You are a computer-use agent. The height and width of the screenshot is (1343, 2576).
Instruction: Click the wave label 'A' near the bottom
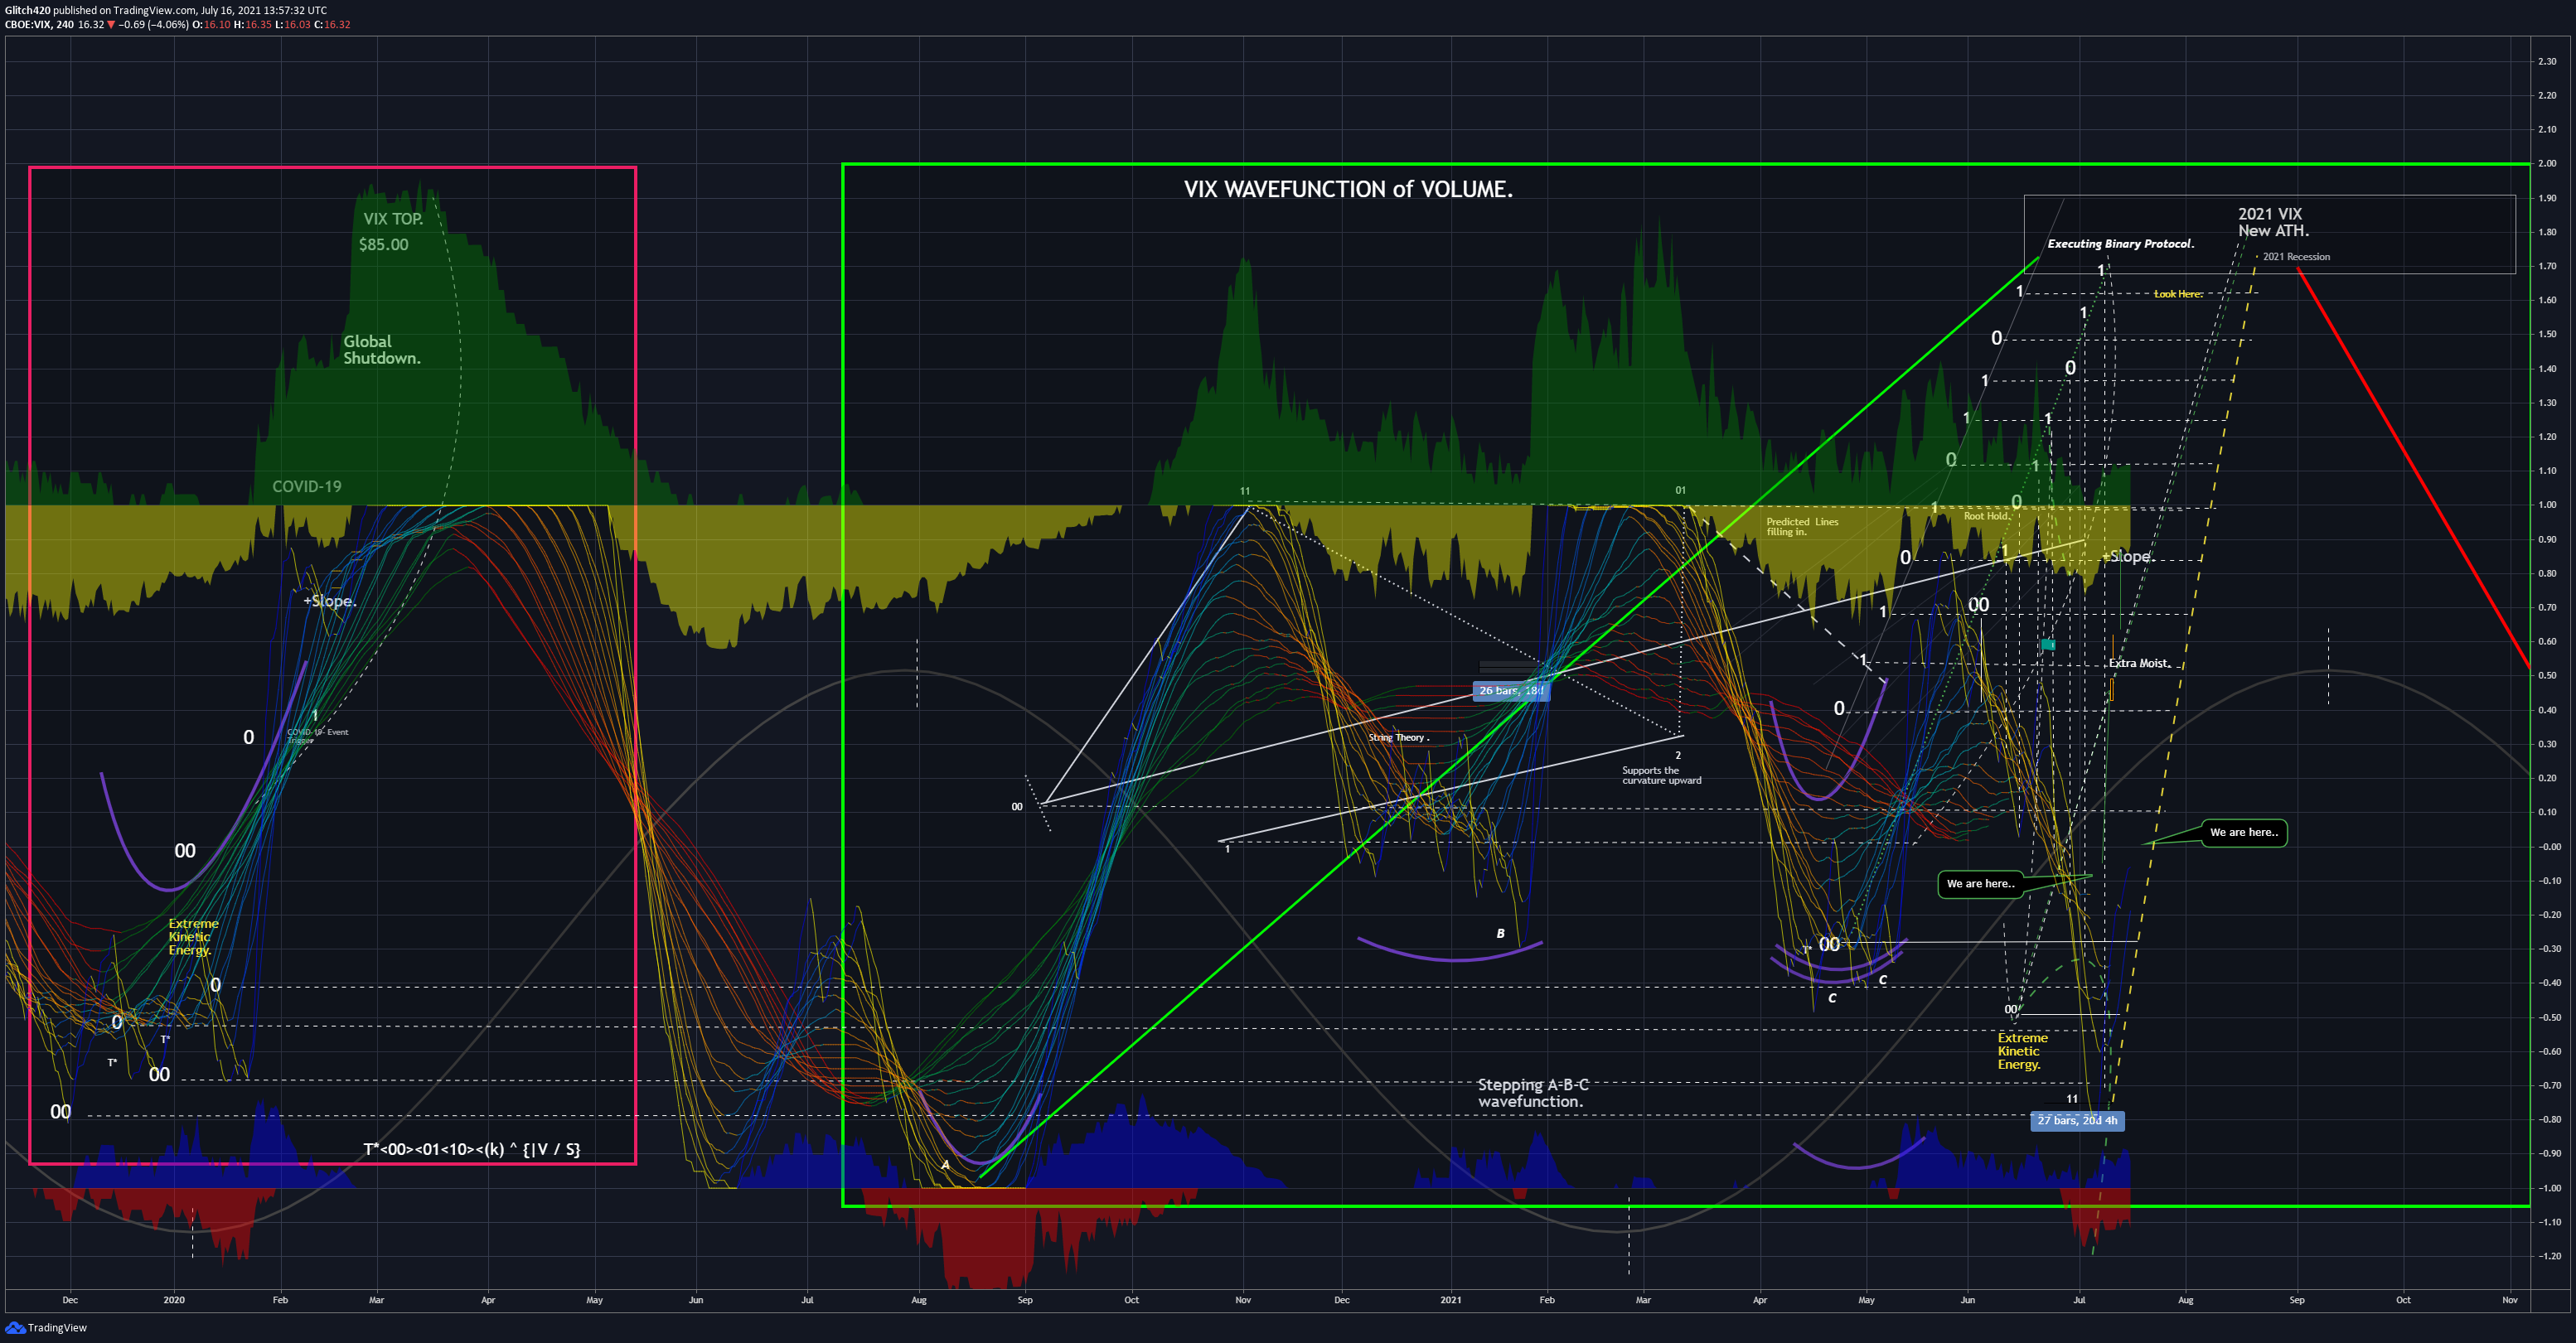(x=945, y=1165)
